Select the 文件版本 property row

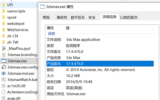100,52
